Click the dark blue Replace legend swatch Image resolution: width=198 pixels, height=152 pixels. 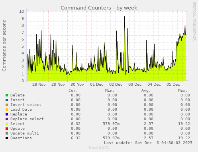[x=7, y=114]
